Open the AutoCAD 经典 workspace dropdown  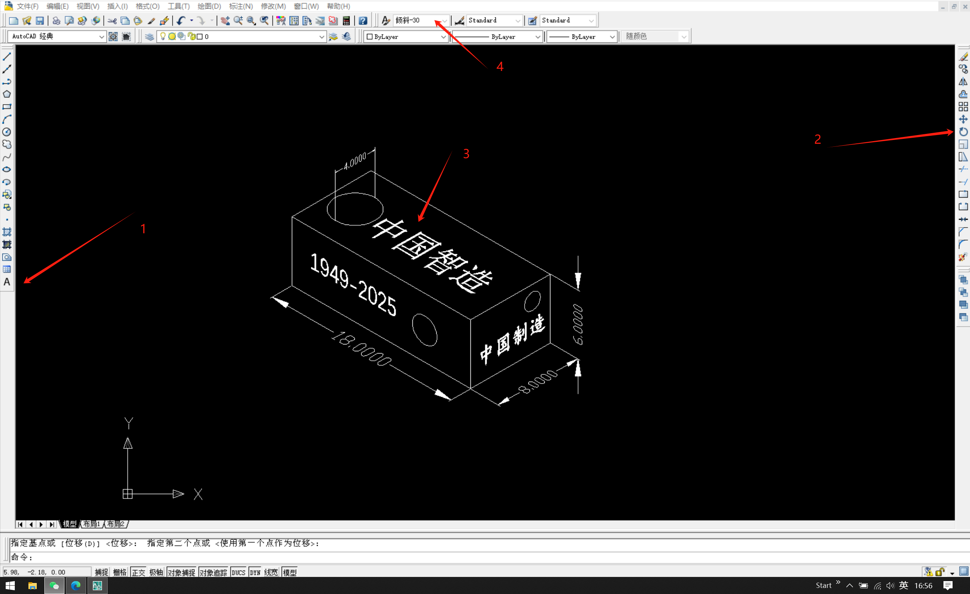[x=101, y=37]
